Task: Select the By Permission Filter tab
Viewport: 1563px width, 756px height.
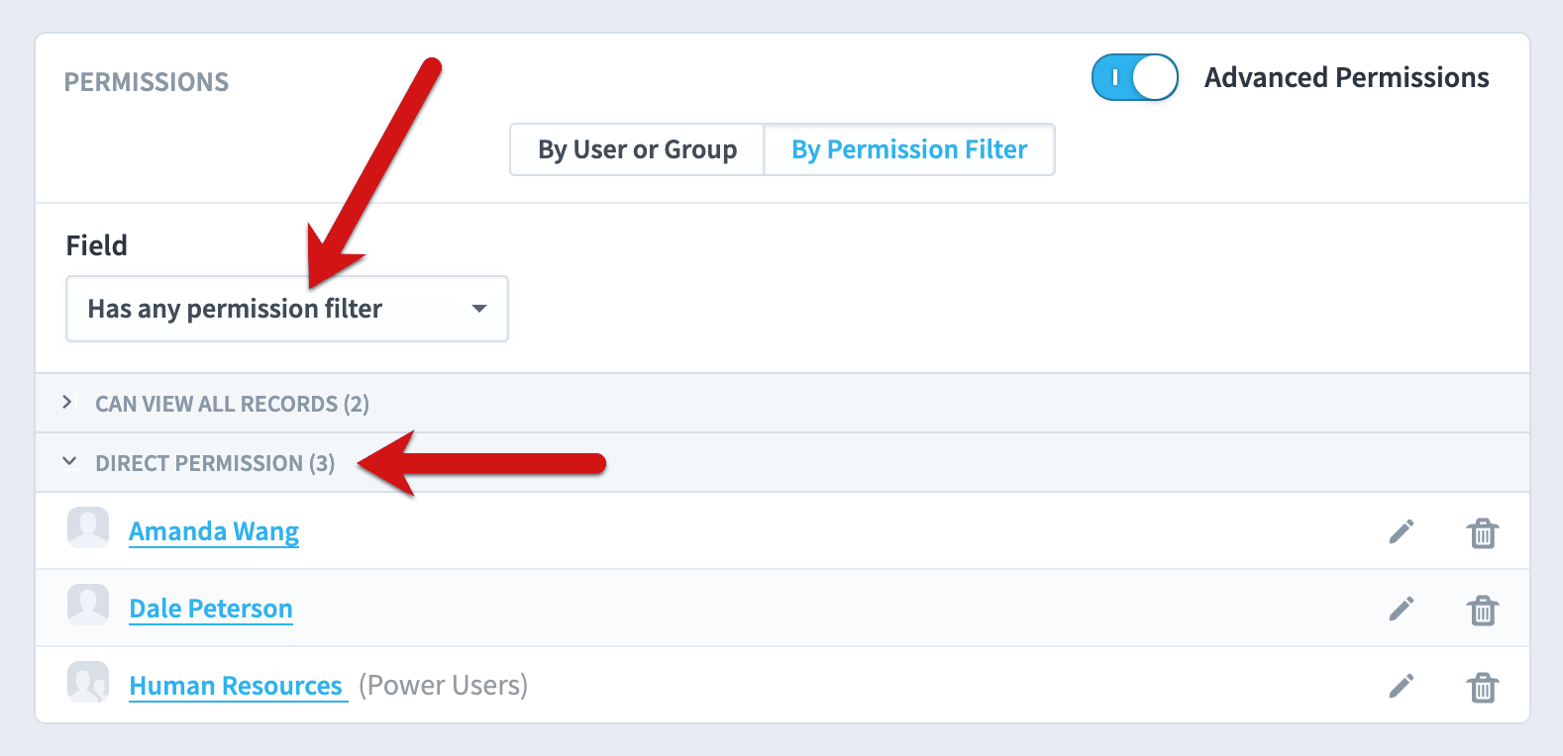Action: click(x=909, y=149)
